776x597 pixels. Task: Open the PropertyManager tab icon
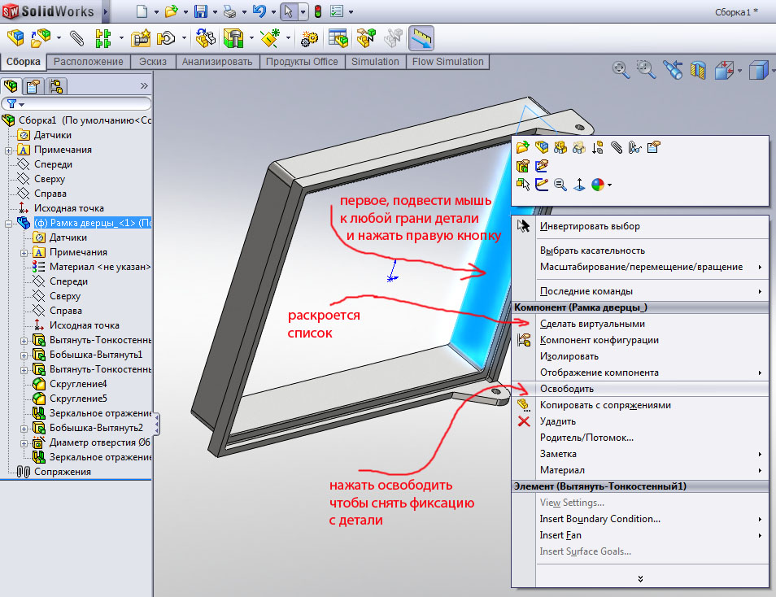[33, 86]
